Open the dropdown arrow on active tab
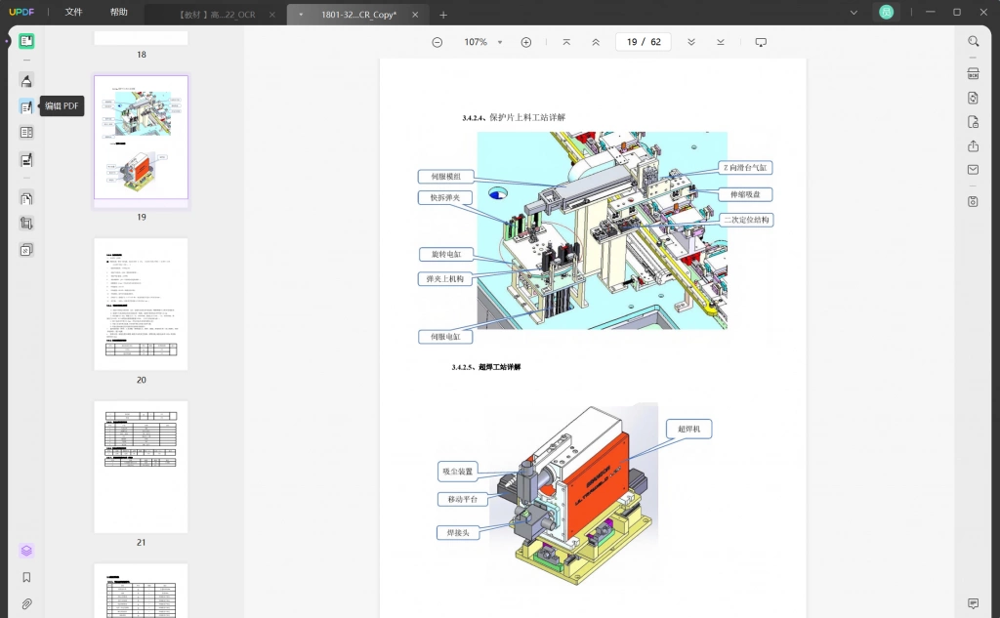The width and height of the screenshot is (1000, 618). point(301,15)
